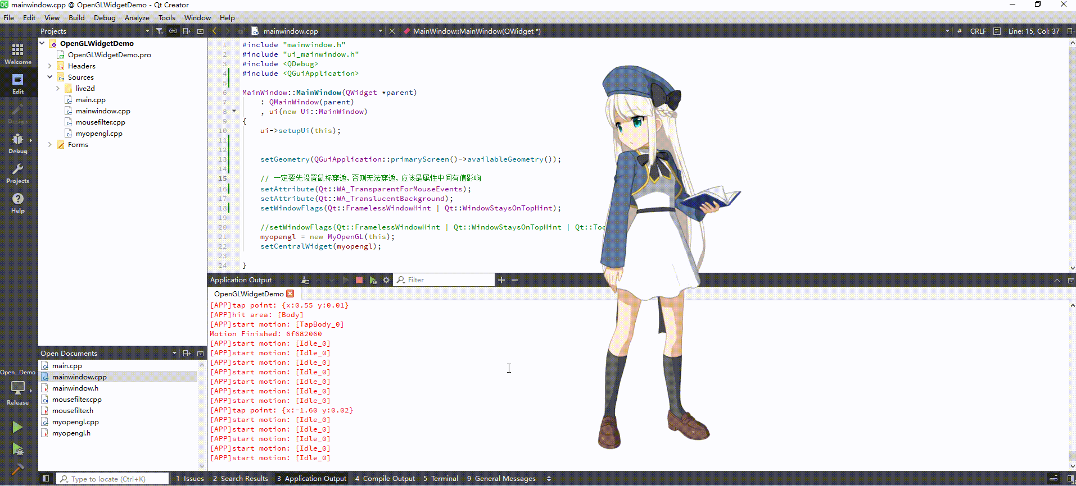1076x486 pixels.
Task: Clear the Application Output pane
Action: point(305,280)
